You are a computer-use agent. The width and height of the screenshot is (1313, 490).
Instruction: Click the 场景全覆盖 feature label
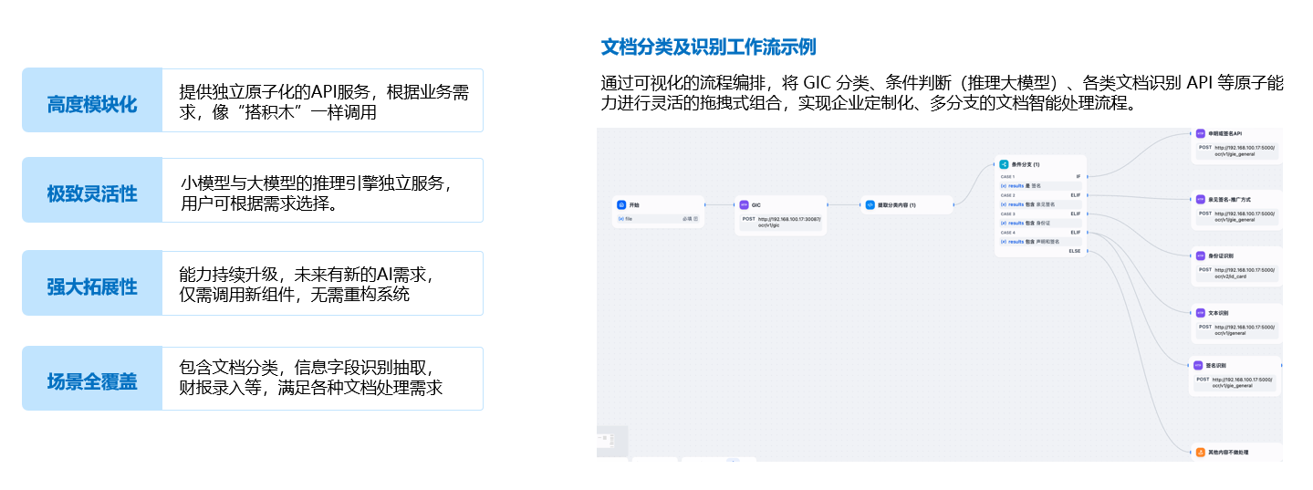[x=92, y=381]
